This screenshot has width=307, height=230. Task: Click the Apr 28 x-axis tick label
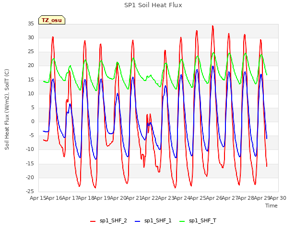[246, 198]
